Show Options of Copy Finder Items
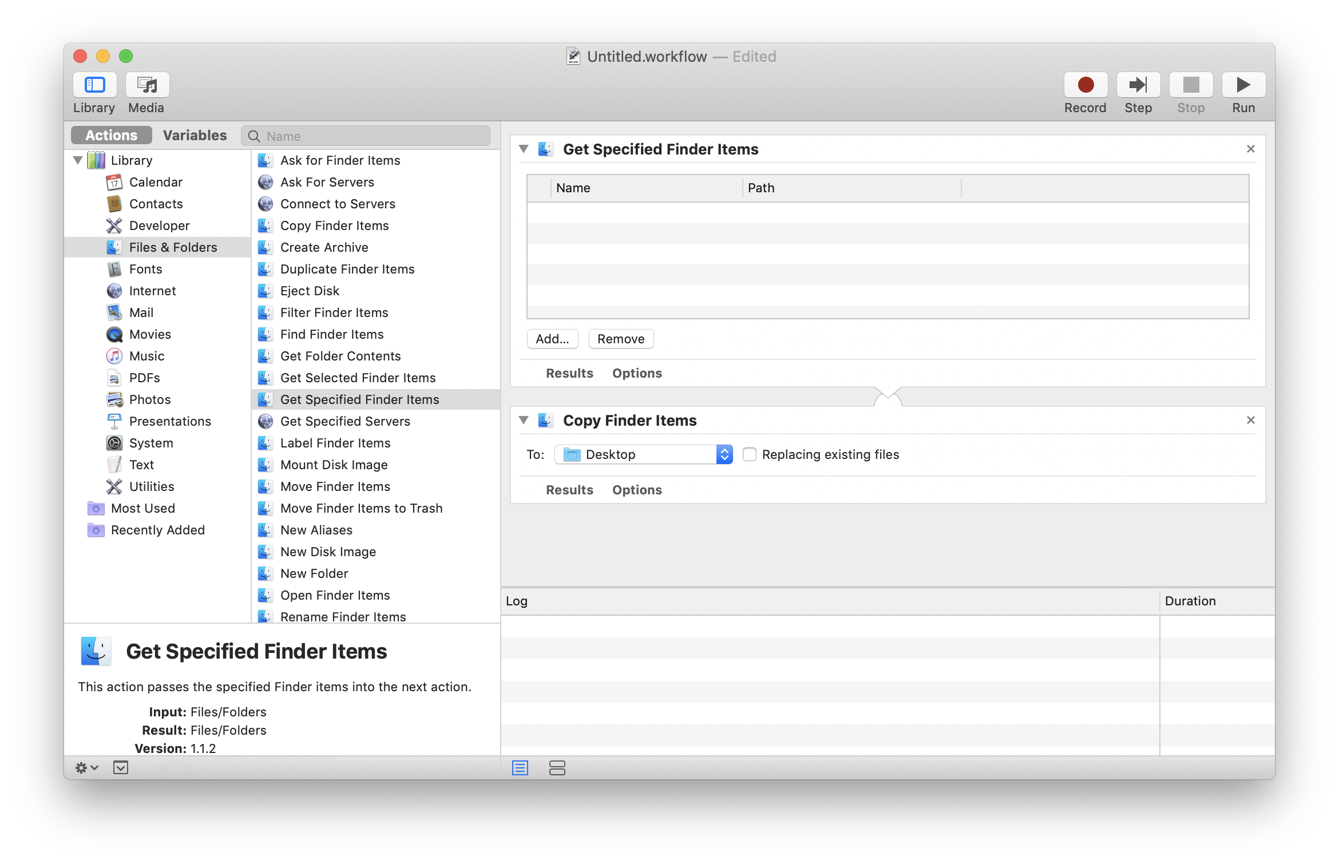 (x=637, y=490)
